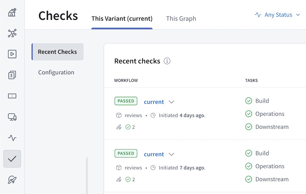
Task: Select the Schema graph icon in the sidebar
Action: pos(12,33)
